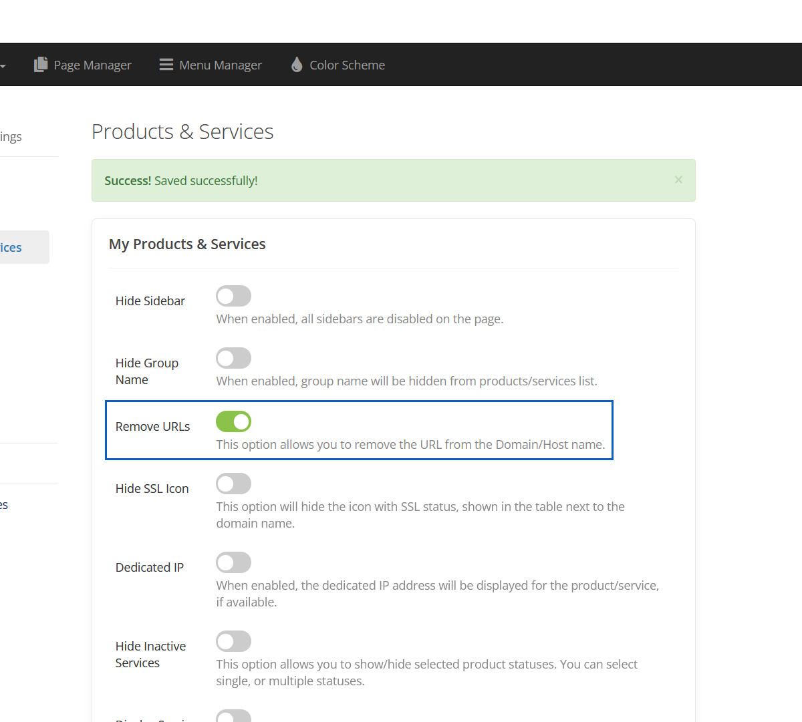Viewport: 802px width, 722px height.
Task: Toggle the partially visible switch at the bottom
Action: (x=233, y=716)
